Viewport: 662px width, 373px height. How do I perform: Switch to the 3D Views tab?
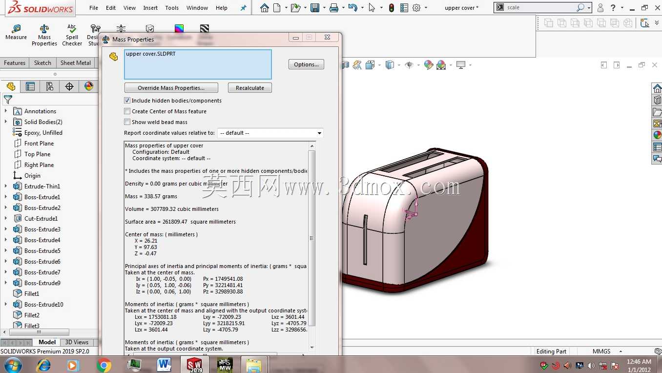[77, 342]
